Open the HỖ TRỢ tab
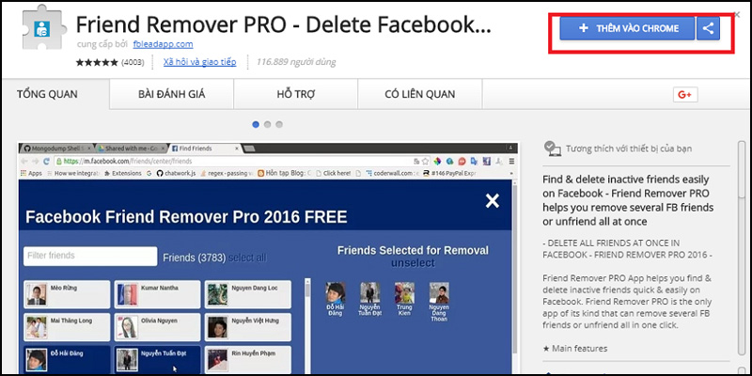The height and width of the screenshot is (376, 752). (295, 94)
